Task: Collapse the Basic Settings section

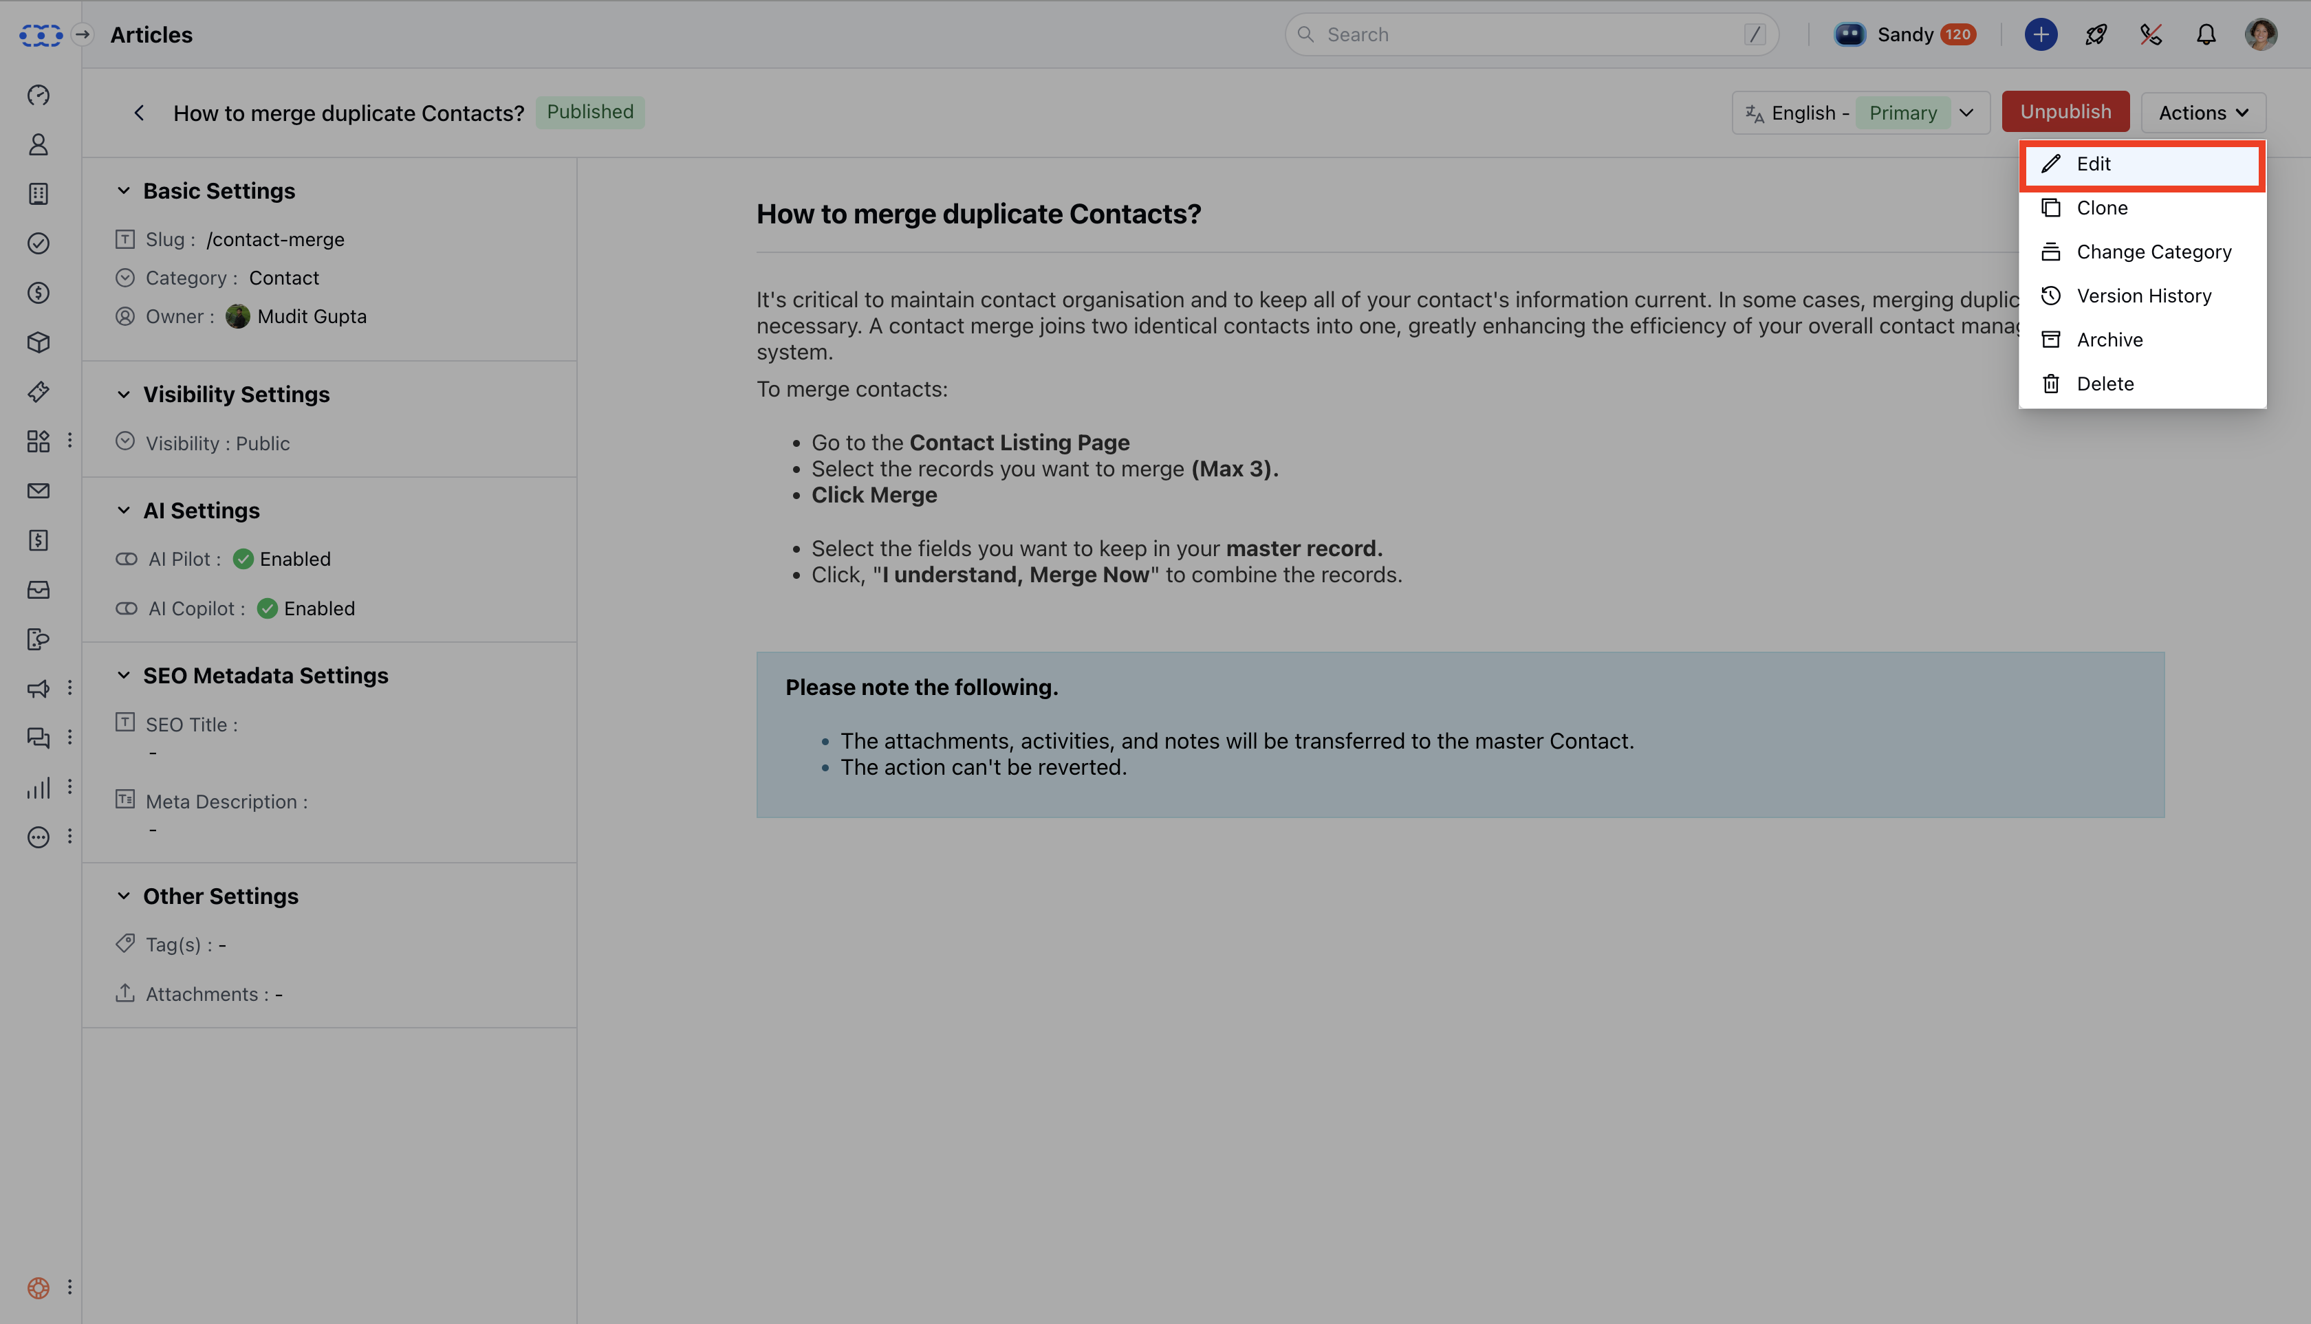Action: 124,191
